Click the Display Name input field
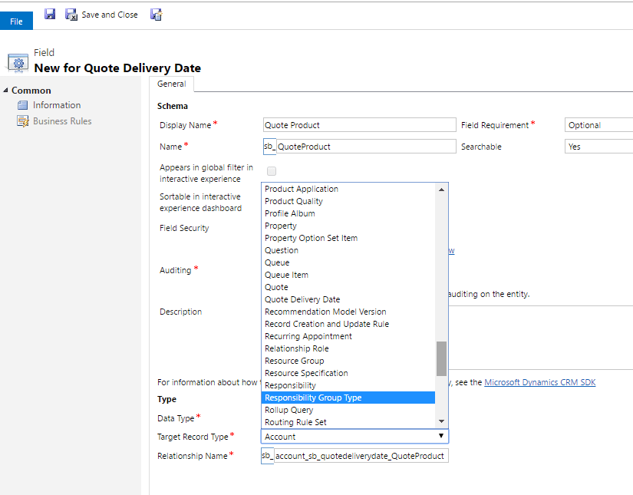This screenshot has height=495, width=633. click(x=358, y=124)
